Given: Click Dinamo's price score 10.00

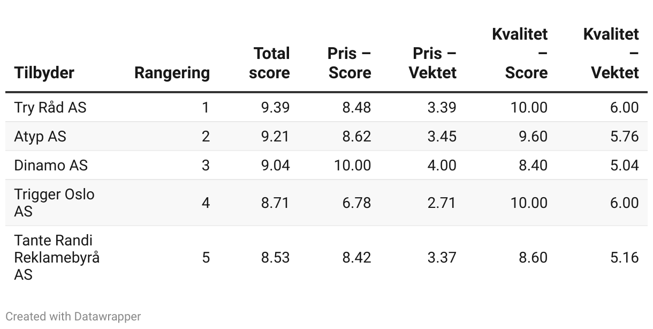Looking at the screenshot, I should coord(352,166).
